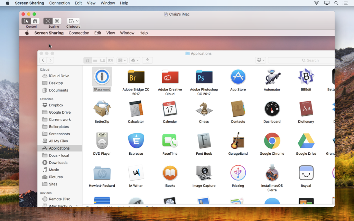Open the Hewlett-Packard folder
Viewport: 354px width, 221px height.
pos(102,173)
